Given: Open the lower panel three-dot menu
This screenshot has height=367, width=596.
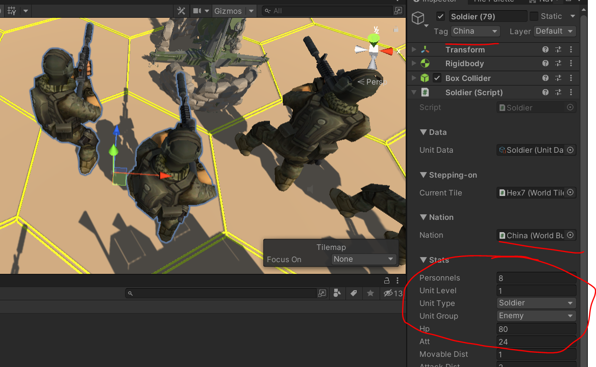Looking at the screenshot, I should [398, 280].
